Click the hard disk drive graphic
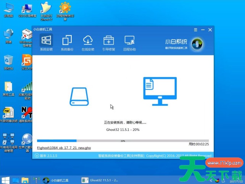This screenshot has height=184, width=245. tap(79, 96)
